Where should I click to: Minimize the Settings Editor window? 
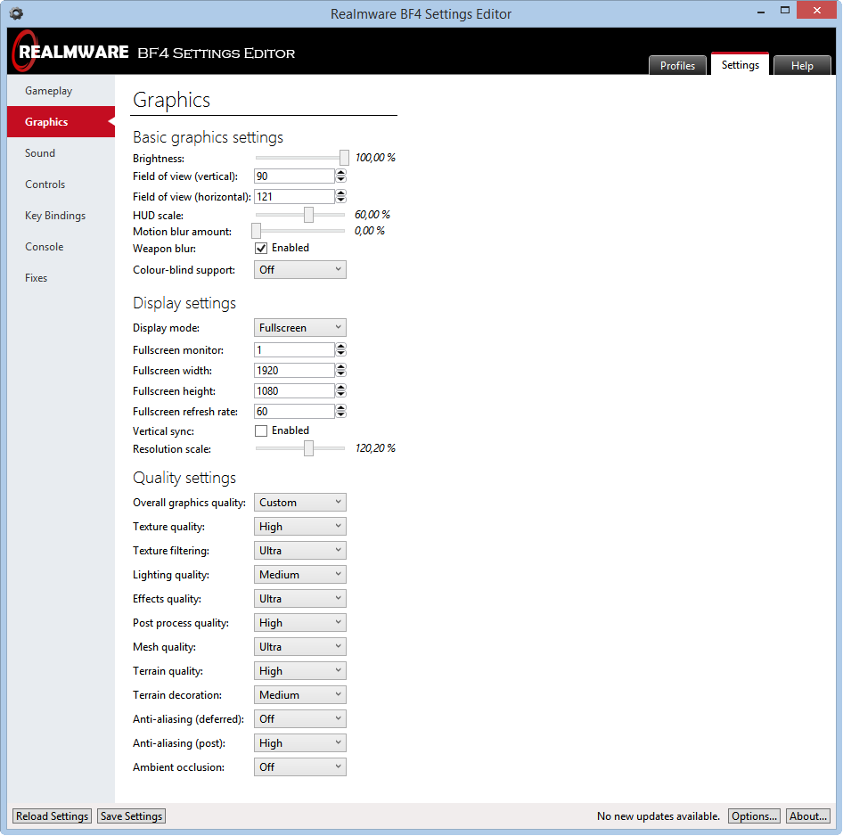(x=760, y=12)
